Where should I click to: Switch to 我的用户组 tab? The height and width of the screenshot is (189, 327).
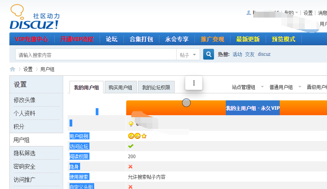86,87
